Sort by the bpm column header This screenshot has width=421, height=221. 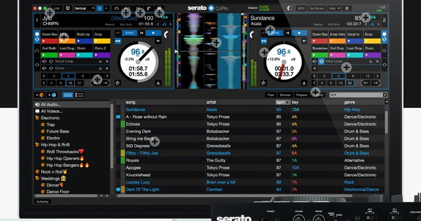[x=283, y=102]
